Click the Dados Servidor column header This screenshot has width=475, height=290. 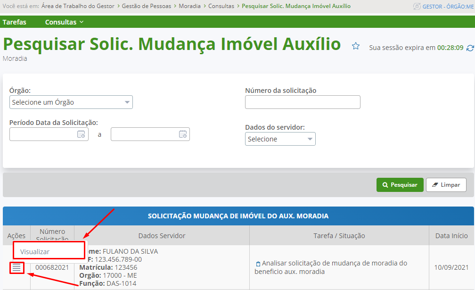pyautogui.click(x=162, y=235)
